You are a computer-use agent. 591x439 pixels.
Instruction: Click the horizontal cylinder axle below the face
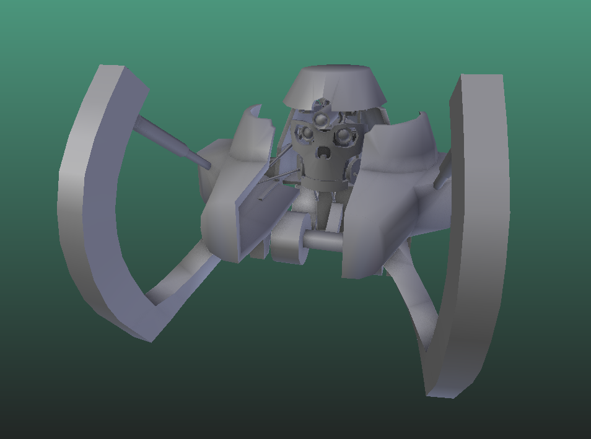(322, 240)
